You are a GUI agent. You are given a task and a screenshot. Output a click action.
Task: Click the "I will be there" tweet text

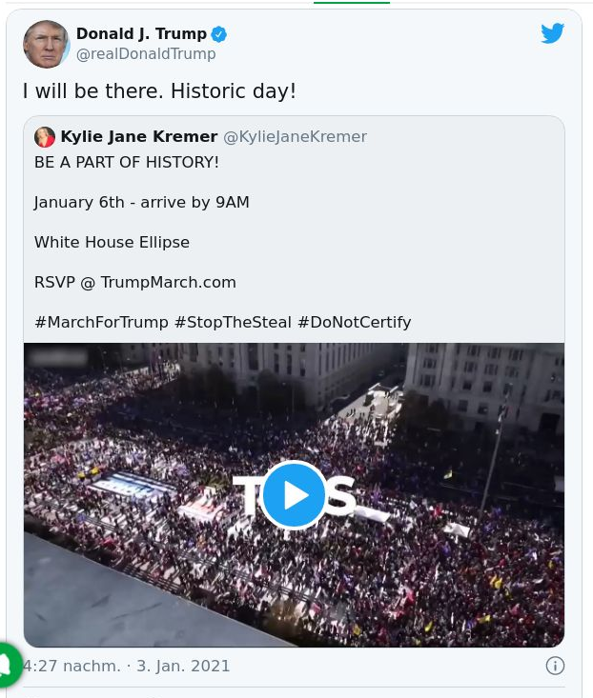click(x=159, y=91)
